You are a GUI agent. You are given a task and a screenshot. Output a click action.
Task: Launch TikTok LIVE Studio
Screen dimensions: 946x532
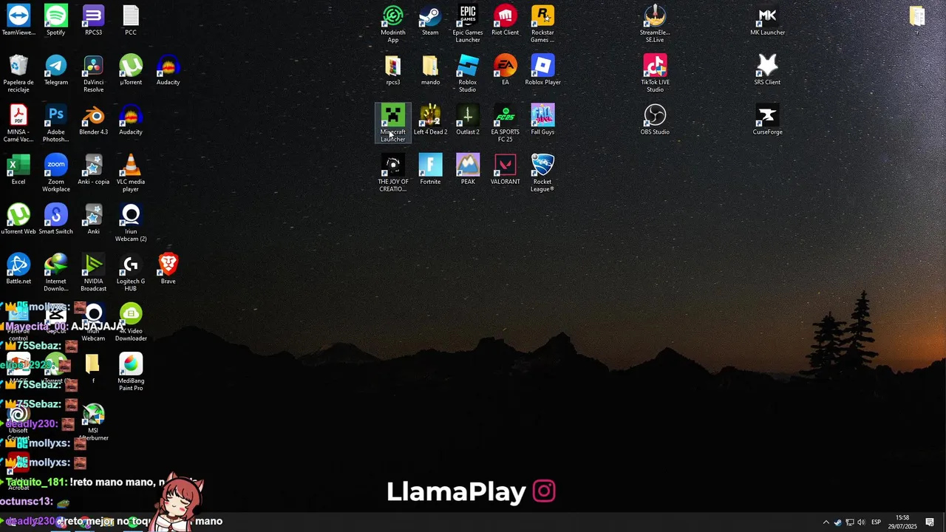tap(655, 74)
